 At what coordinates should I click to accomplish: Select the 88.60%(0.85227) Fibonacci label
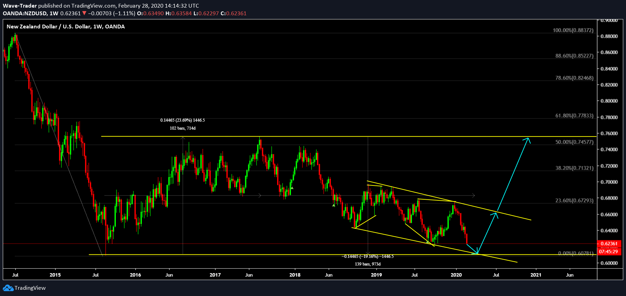pyautogui.click(x=574, y=56)
